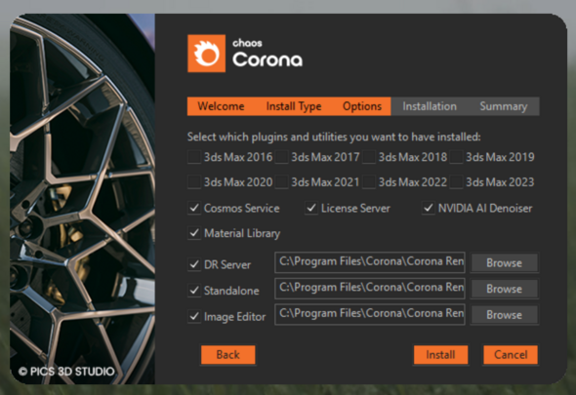Click the Back button
This screenshot has height=395, width=576.
point(227,355)
